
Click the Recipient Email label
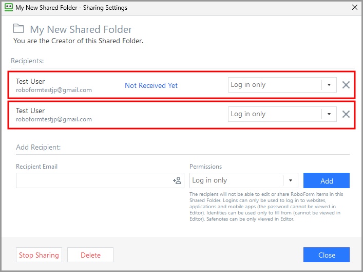click(x=36, y=167)
